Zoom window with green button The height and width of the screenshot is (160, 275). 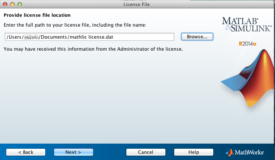(20, 4)
